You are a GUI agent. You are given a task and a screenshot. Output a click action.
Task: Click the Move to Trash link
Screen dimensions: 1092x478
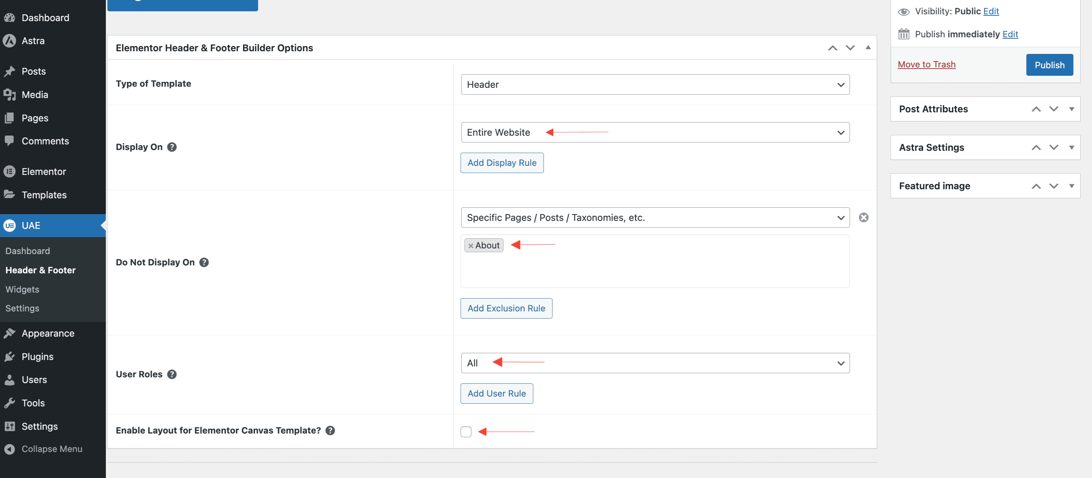point(926,64)
